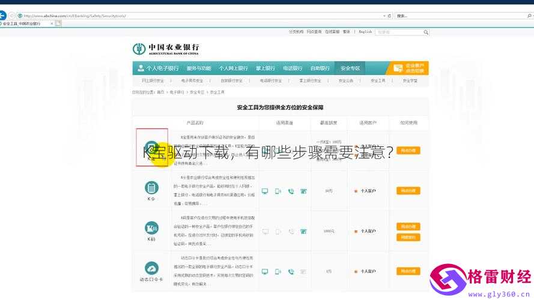Image resolution: width=534 pixels, height=300 pixels.
Task: Click the orange button in the K令 row
Action: point(408,190)
